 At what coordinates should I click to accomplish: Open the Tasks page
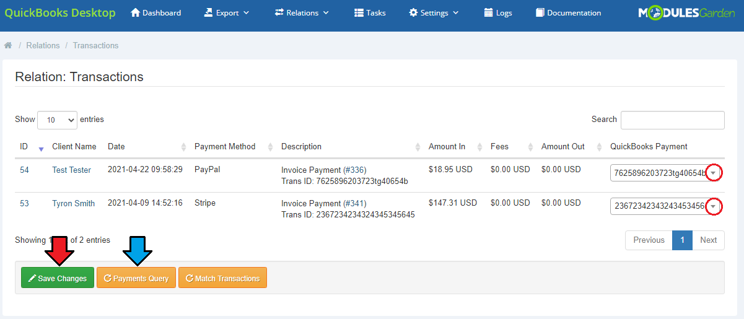(370, 12)
